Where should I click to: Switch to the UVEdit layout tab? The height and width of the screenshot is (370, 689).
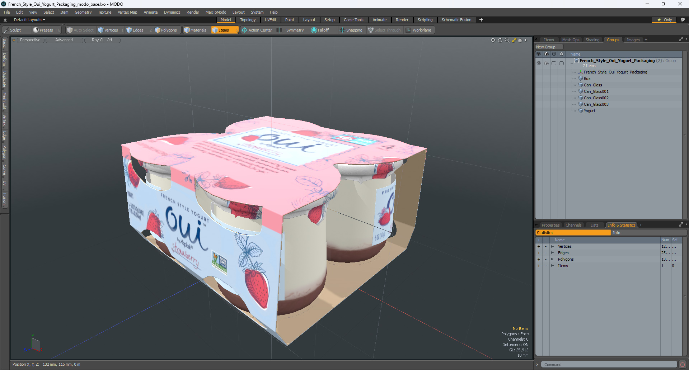270,20
